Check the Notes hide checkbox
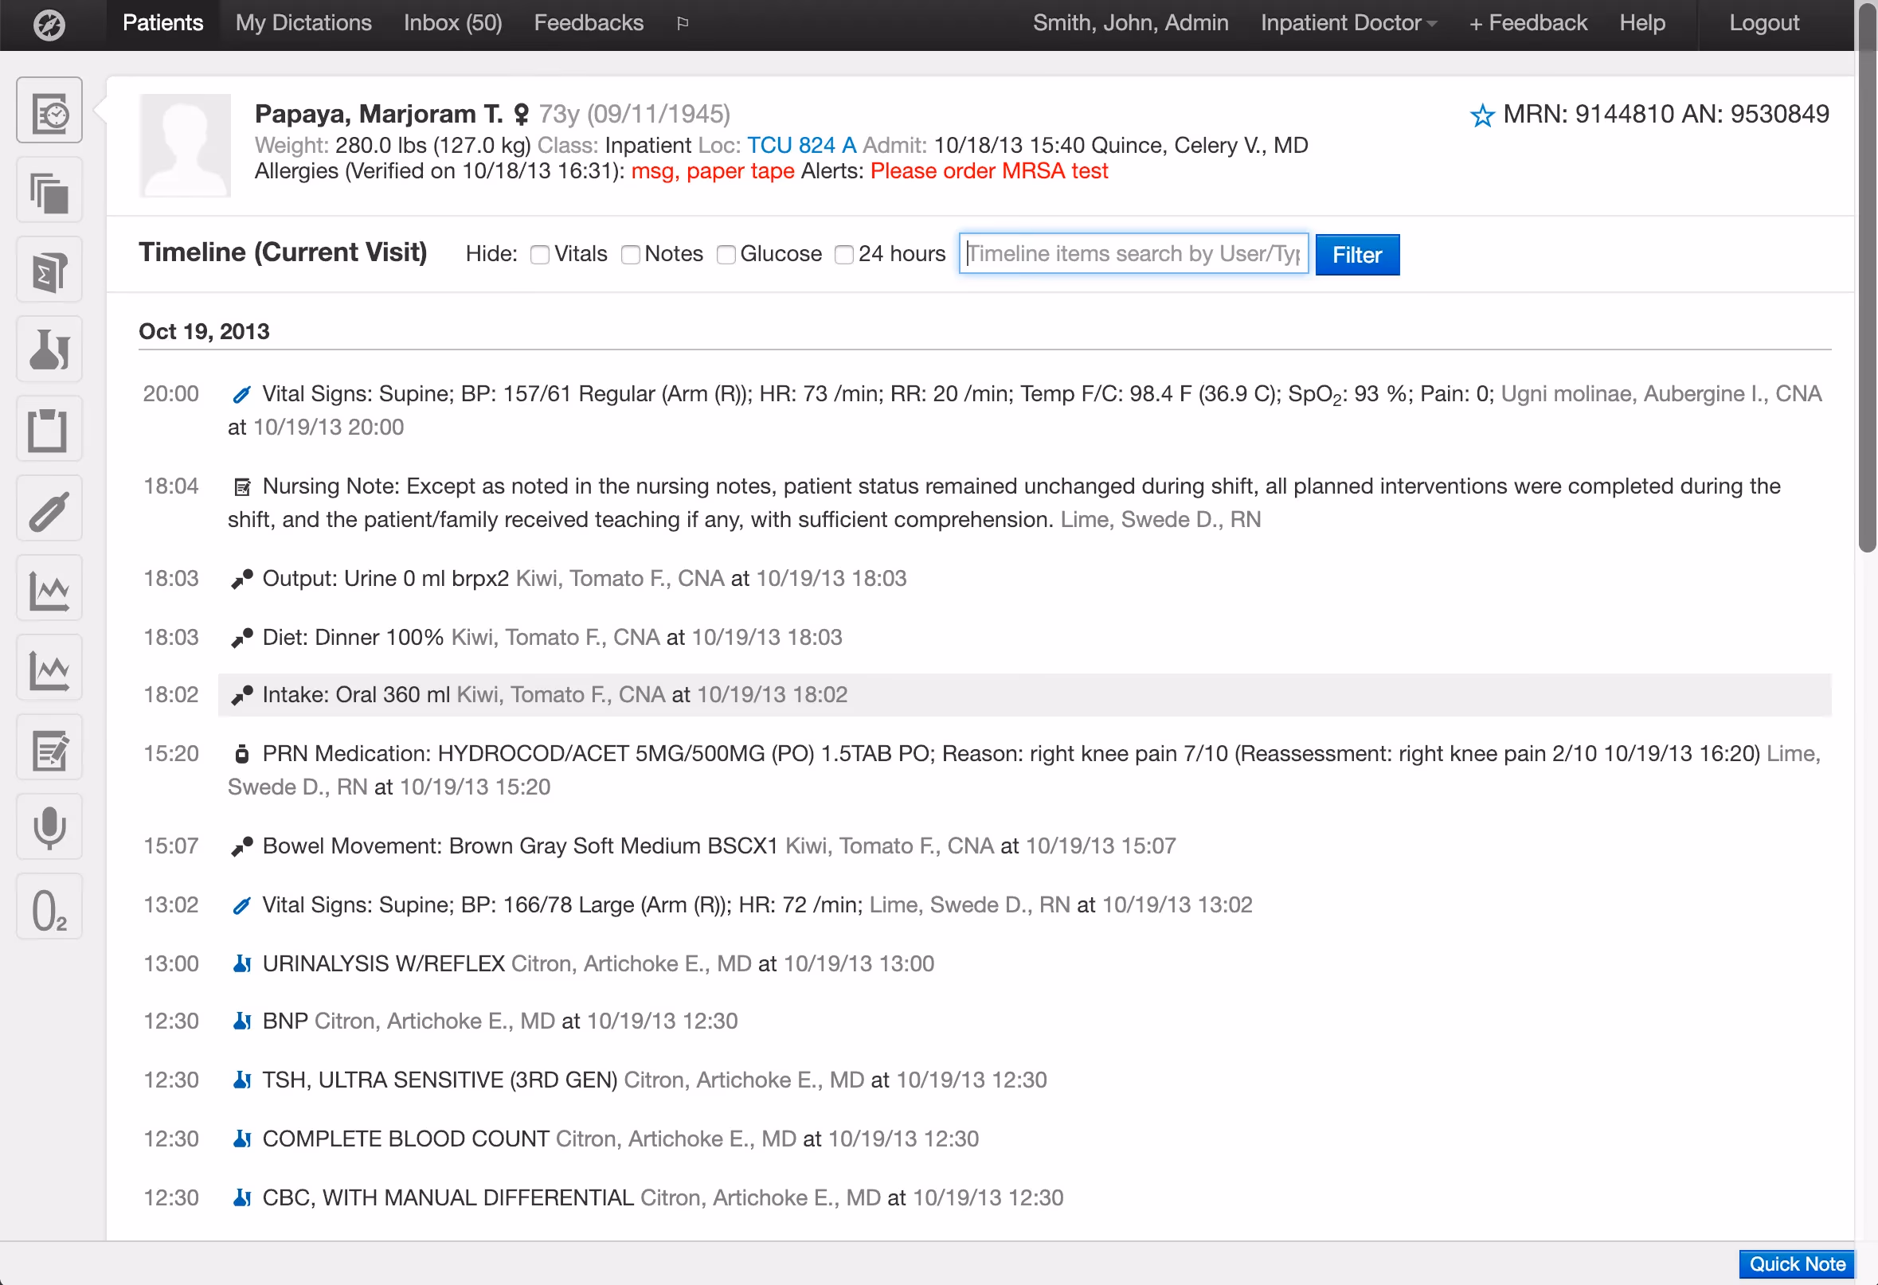Image resolution: width=1878 pixels, height=1285 pixels. 630,255
